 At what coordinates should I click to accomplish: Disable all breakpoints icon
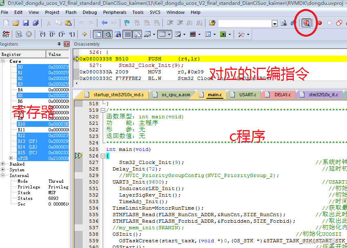(339, 23)
